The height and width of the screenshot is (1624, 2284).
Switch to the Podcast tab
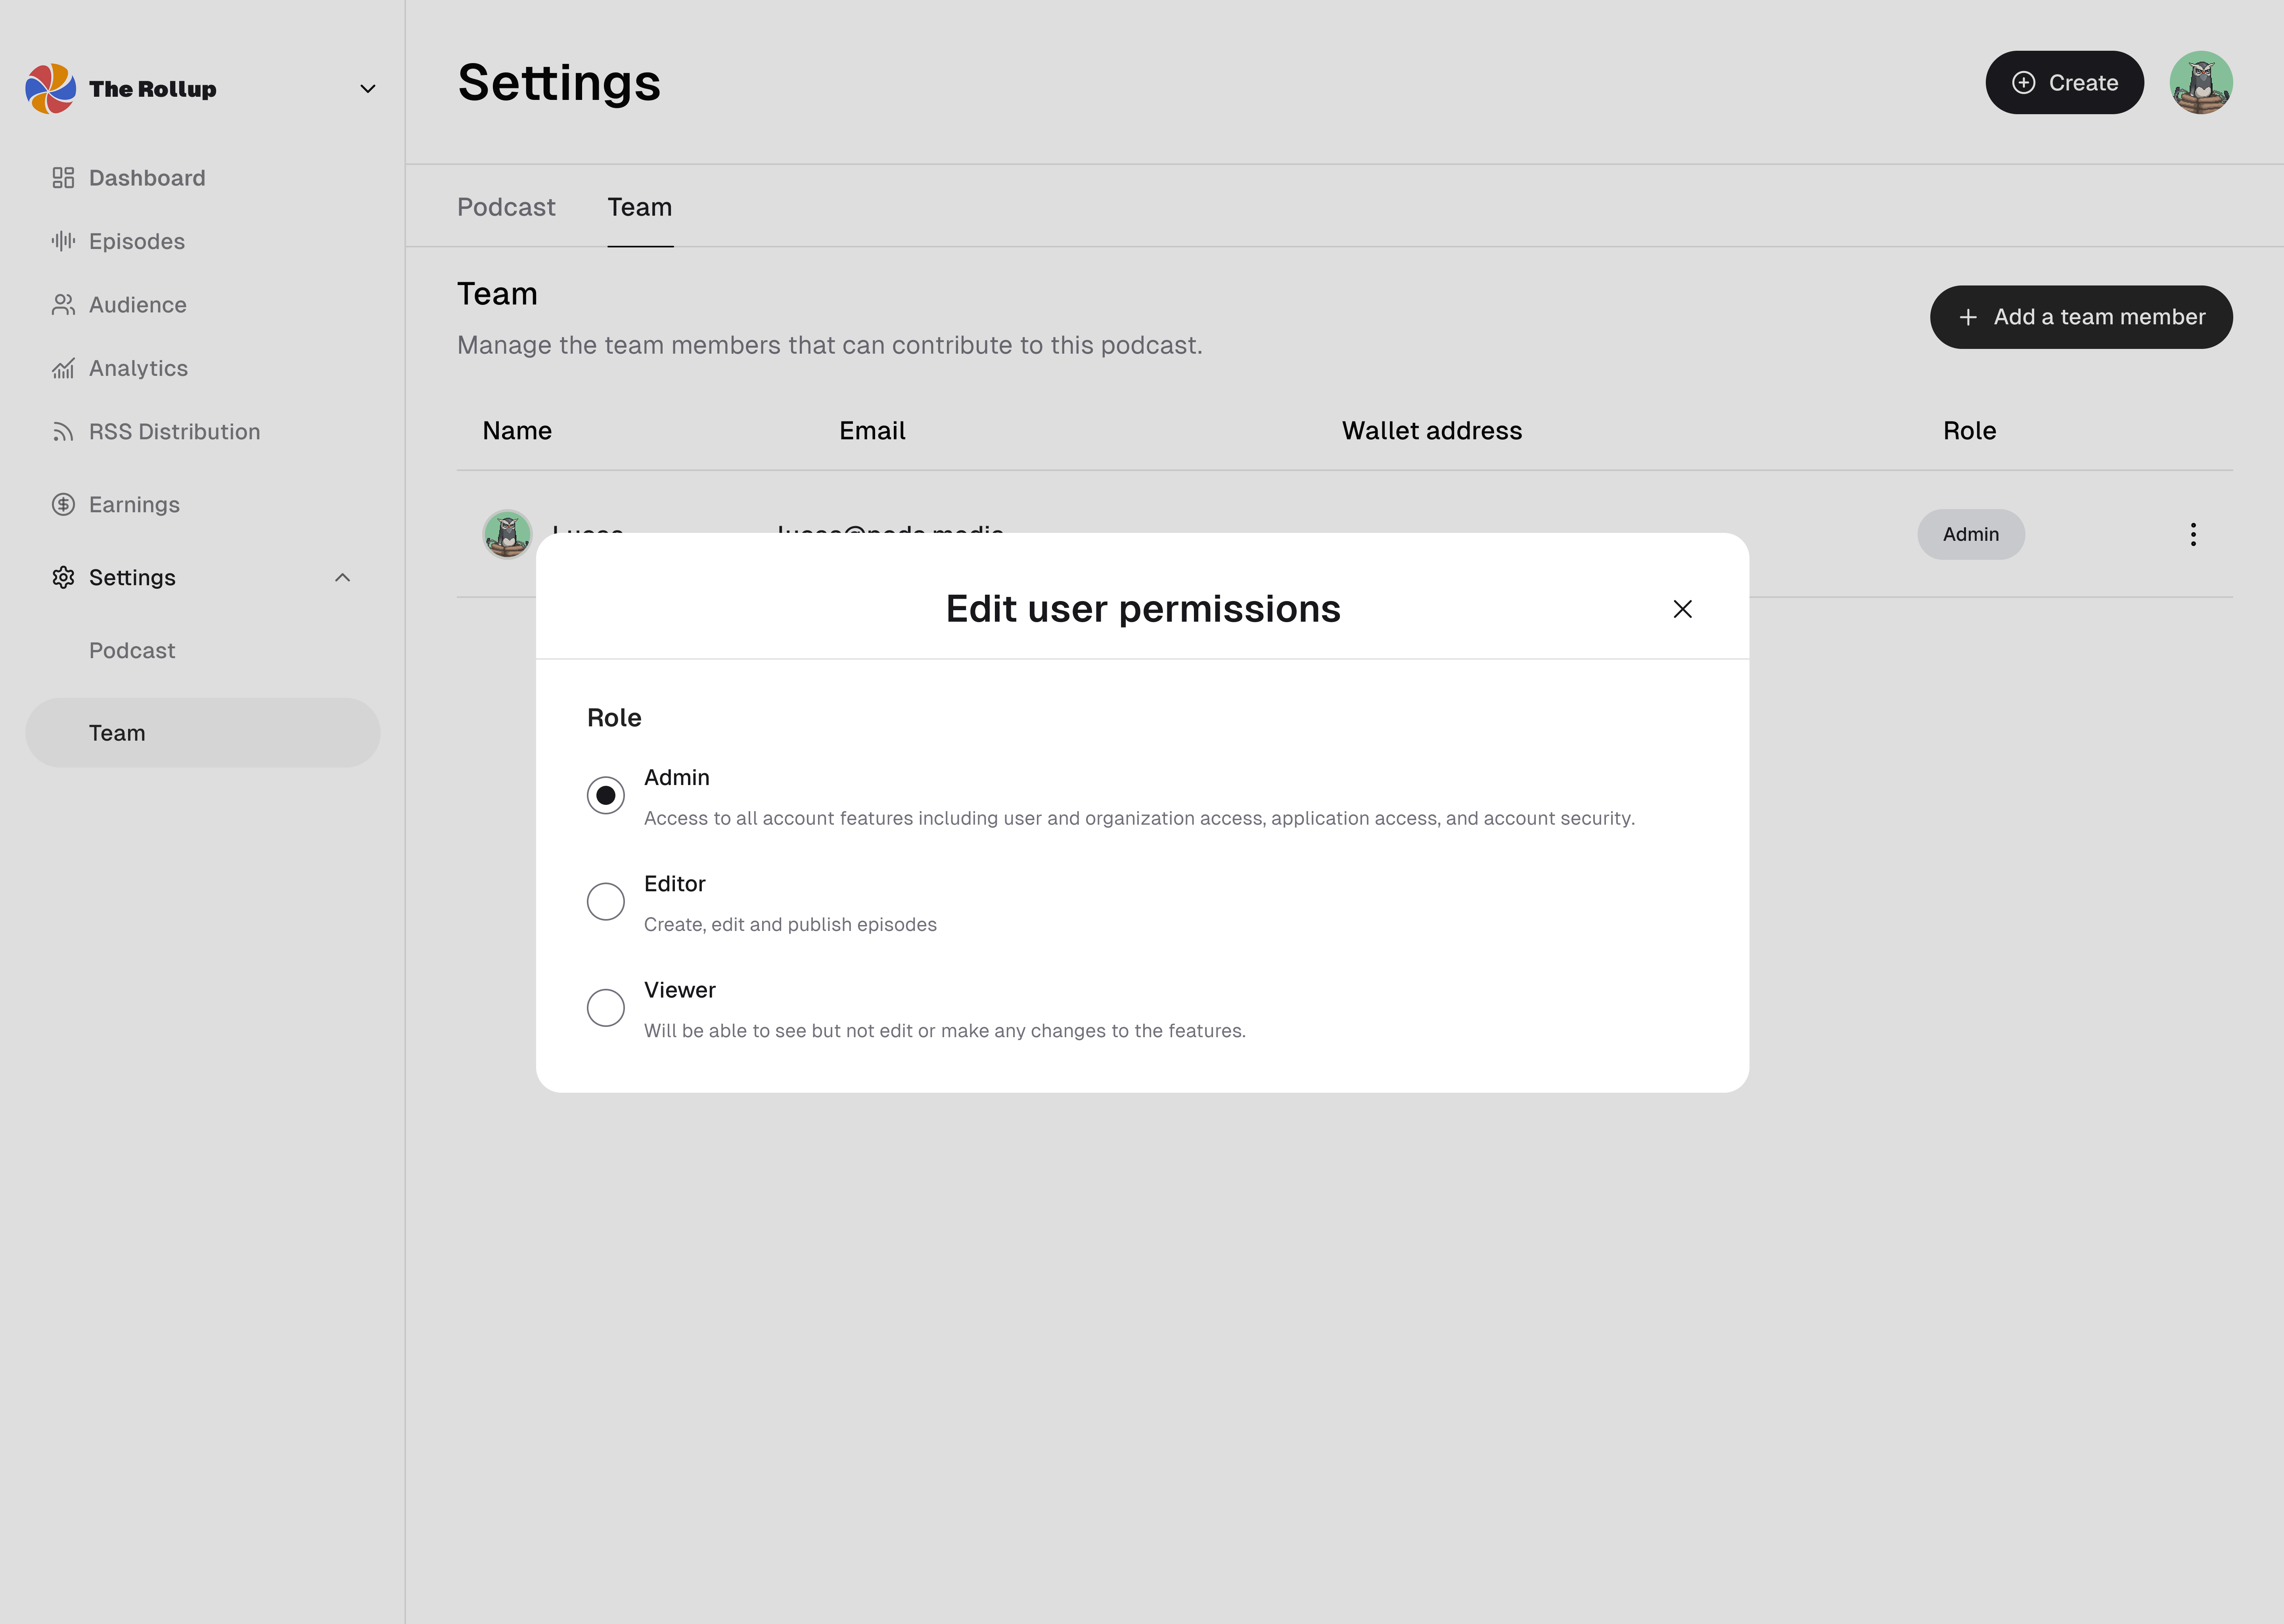coord(506,207)
